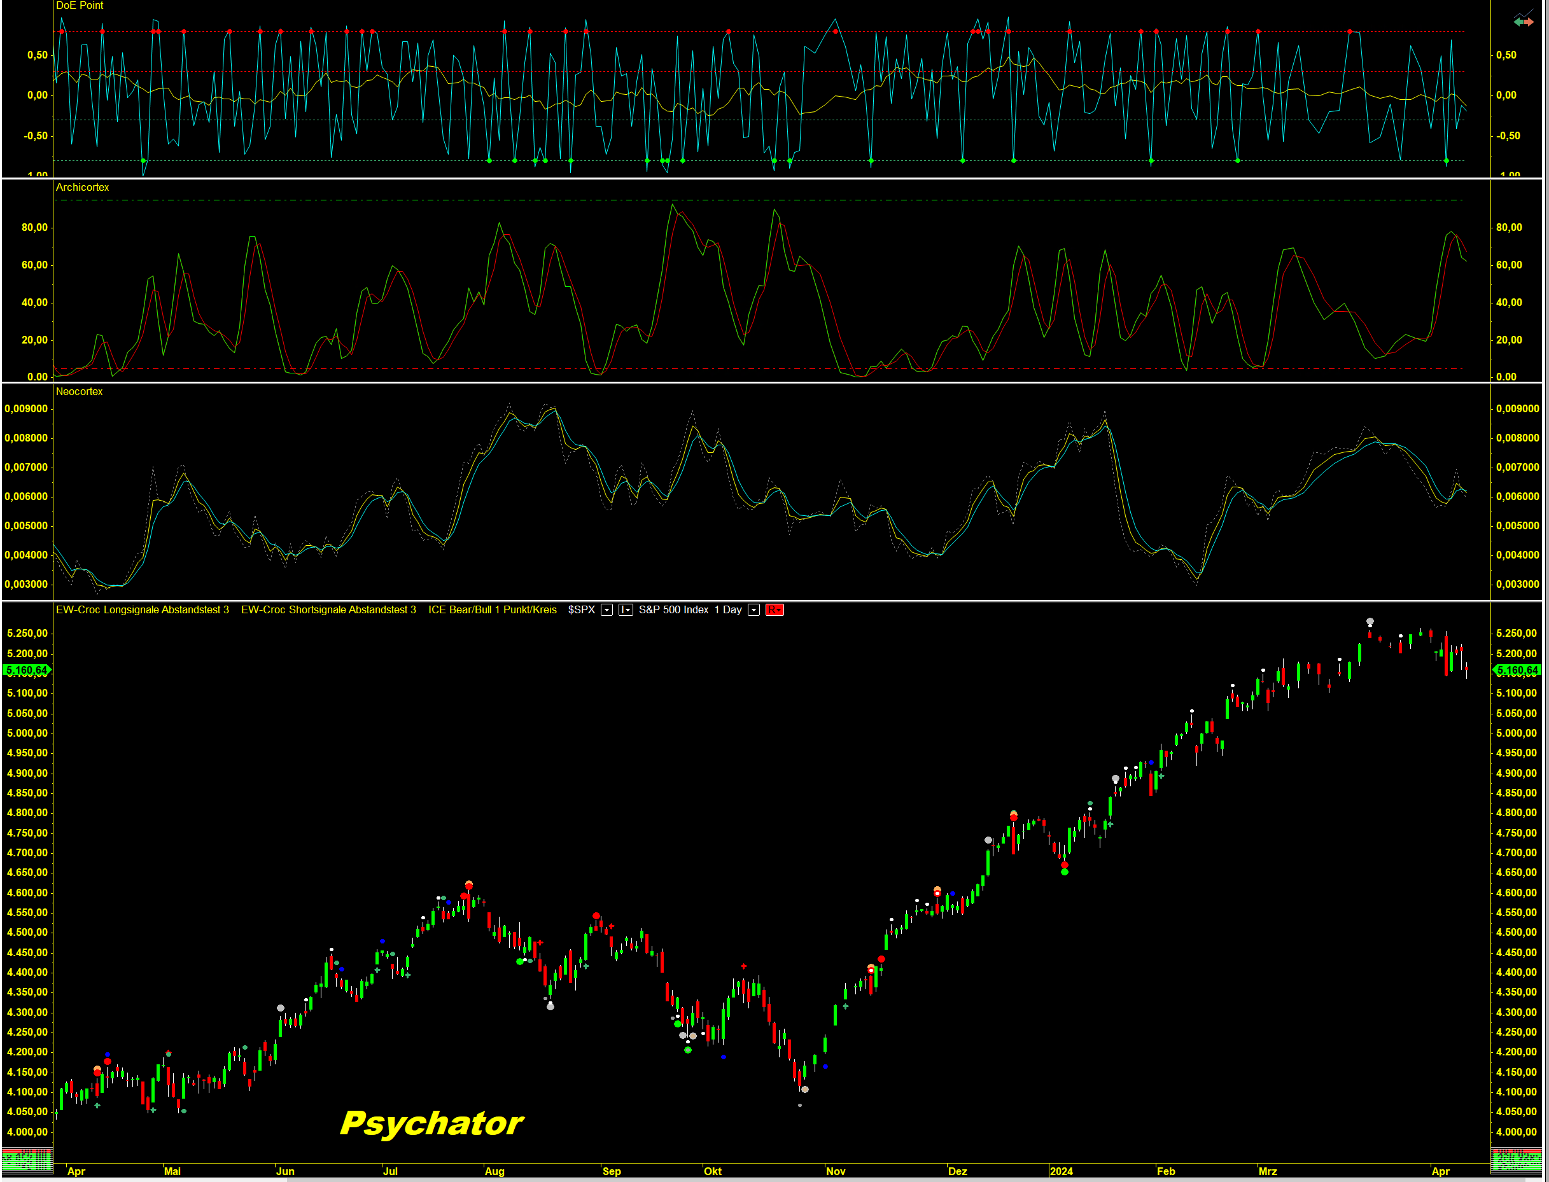
Task: Click the Neocortex indicator label
Action: pos(79,391)
